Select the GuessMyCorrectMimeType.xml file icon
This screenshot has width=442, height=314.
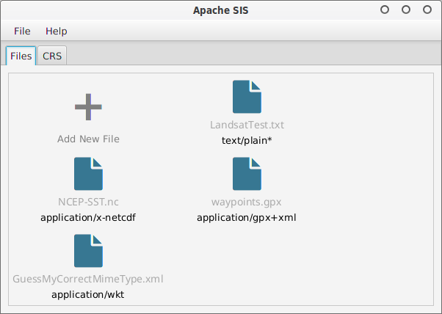88,251
